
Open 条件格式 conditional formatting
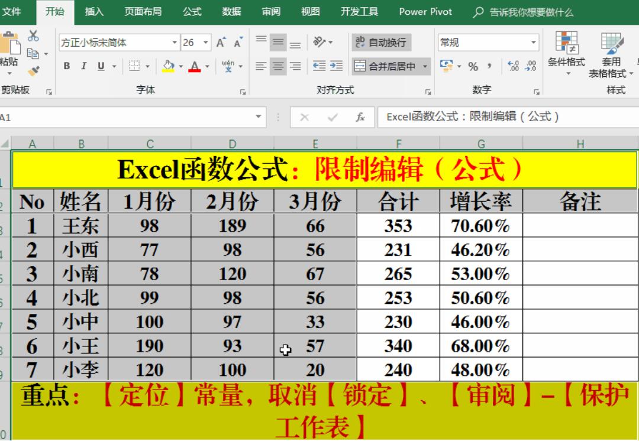[566, 53]
